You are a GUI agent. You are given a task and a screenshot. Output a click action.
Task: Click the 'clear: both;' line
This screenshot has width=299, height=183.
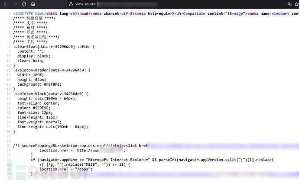30,61
